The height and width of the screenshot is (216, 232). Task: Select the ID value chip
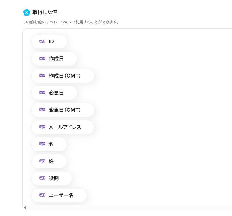[x=49, y=42]
